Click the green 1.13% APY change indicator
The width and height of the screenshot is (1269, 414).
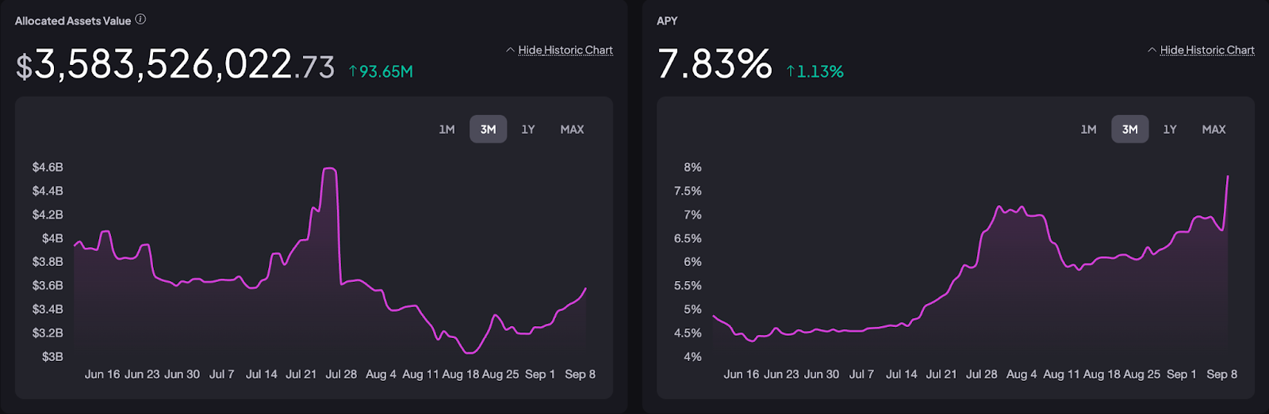tap(815, 71)
